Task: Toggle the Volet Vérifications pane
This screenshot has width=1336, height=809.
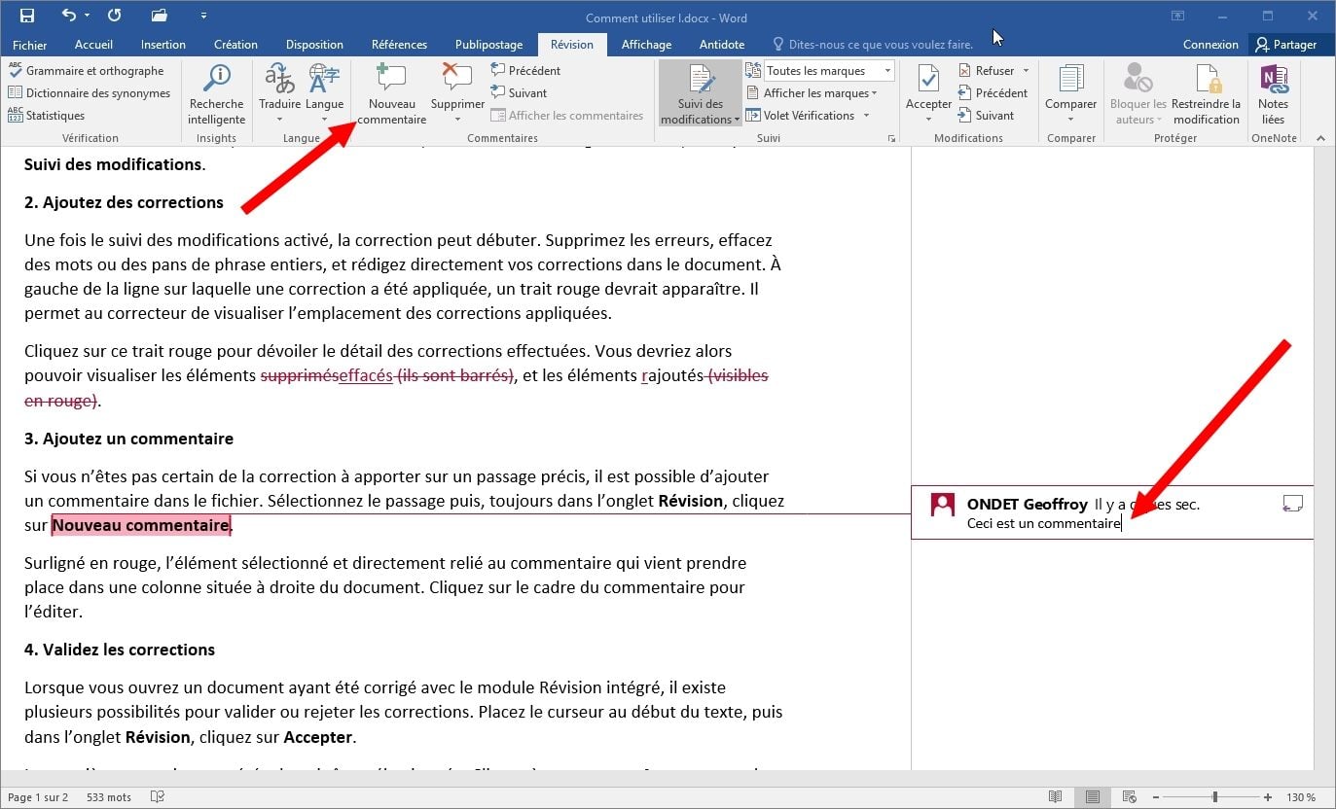Action: [808, 116]
